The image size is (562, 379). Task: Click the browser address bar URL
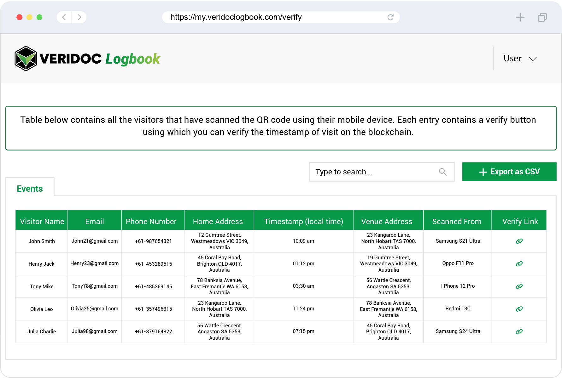coord(236,17)
